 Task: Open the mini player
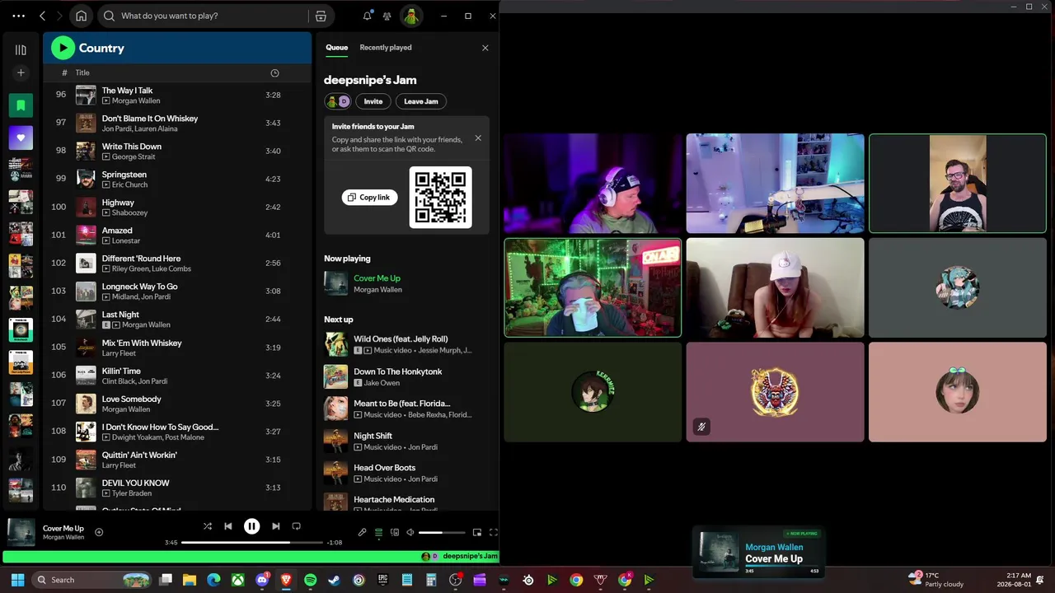click(477, 532)
